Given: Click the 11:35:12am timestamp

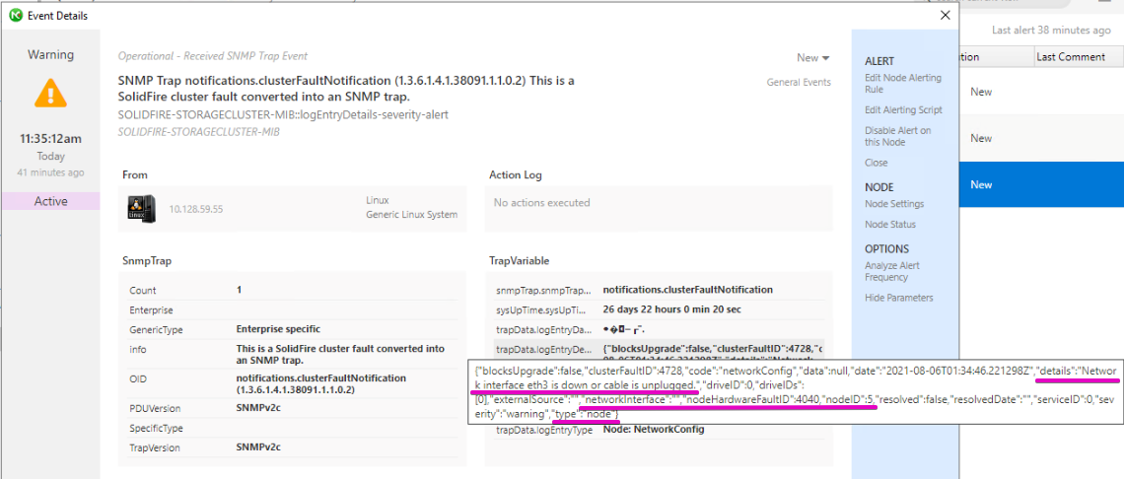Looking at the screenshot, I should 50,139.
